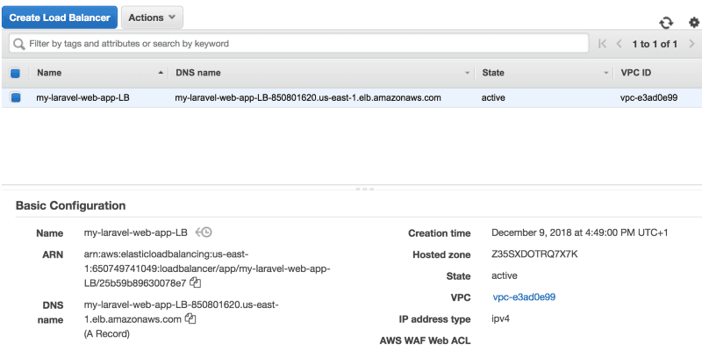Click the Basic Configuration heading
702x350 pixels.
71,206
